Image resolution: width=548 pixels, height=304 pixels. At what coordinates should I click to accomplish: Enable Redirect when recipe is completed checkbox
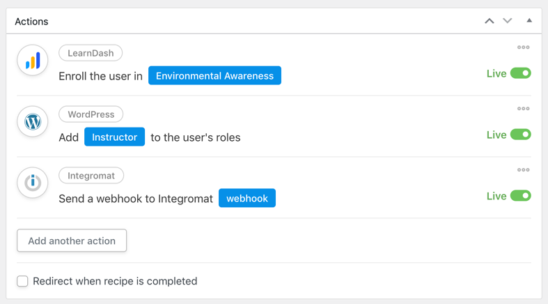pyautogui.click(x=23, y=281)
